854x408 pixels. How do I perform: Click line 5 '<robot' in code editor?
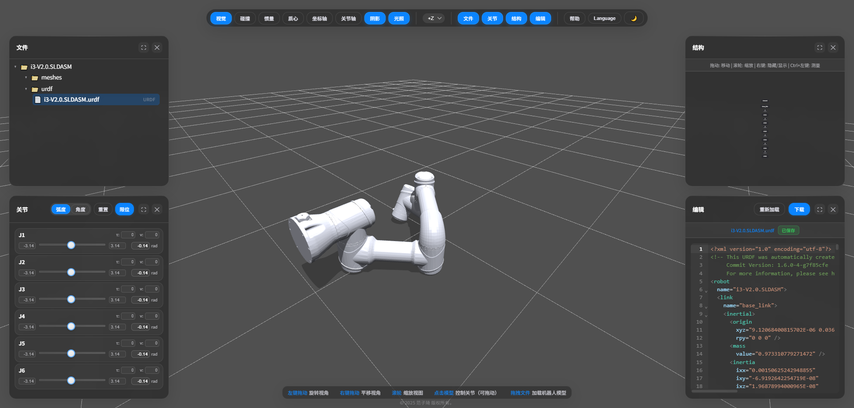[x=720, y=281]
